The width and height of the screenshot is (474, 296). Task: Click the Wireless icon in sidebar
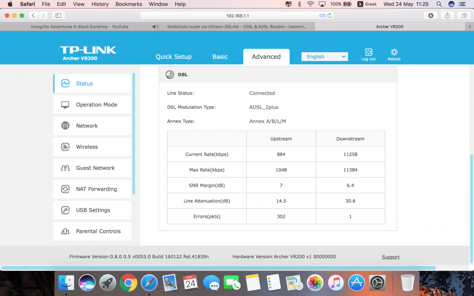(x=65, y=147)
